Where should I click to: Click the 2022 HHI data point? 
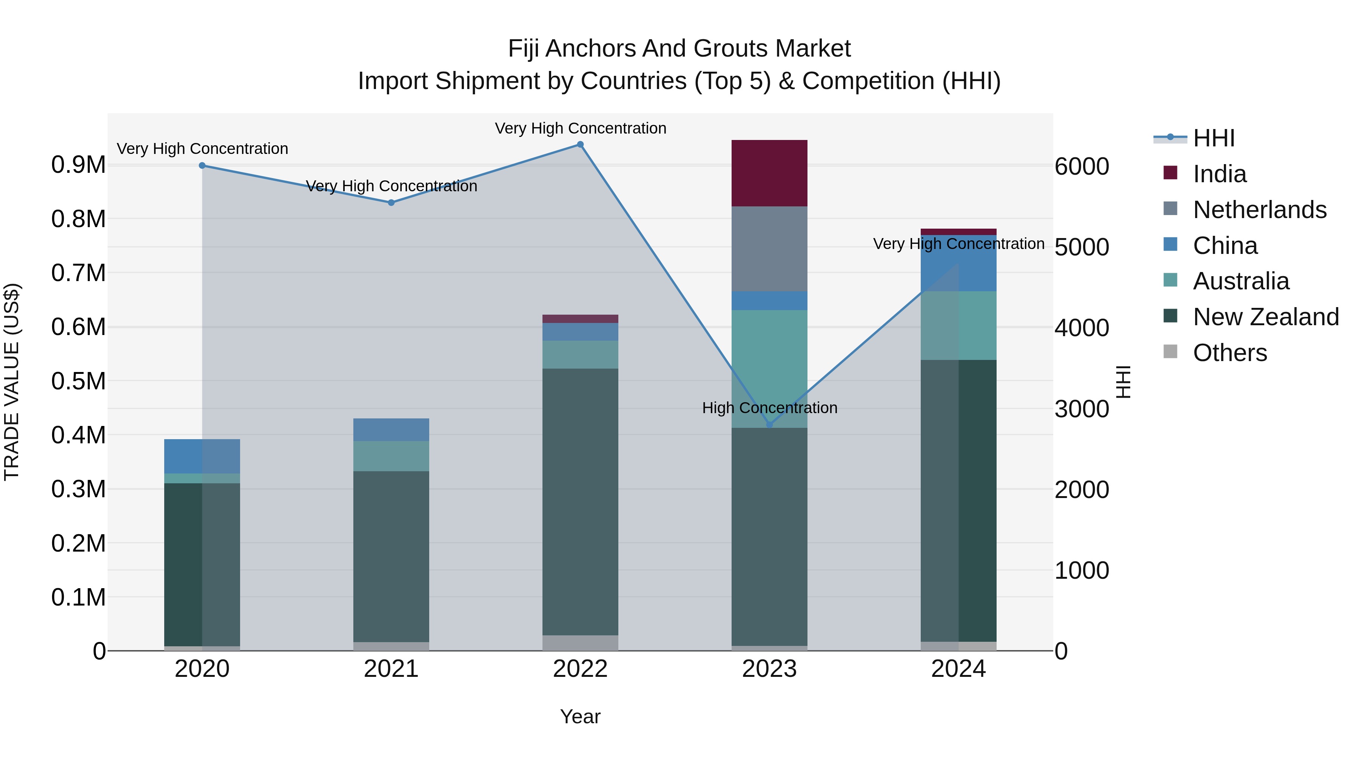[x=580, y=144]
